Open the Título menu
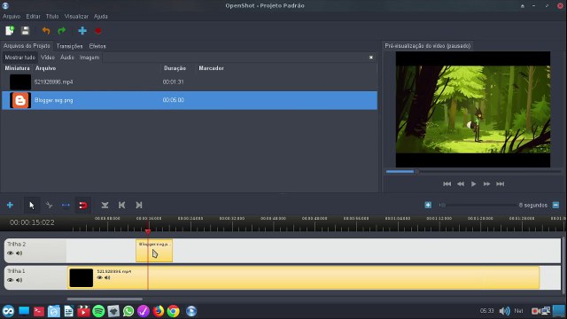The image size is (567, 319). pyautogui.click(x=52, y=16)
